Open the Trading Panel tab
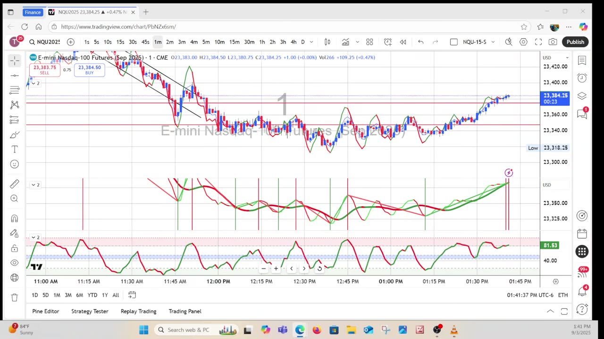The width and height of the screenshot is (604, 339). 185,311
